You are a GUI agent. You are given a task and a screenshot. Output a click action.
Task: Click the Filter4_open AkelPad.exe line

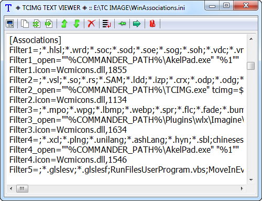tap(124, 150)
